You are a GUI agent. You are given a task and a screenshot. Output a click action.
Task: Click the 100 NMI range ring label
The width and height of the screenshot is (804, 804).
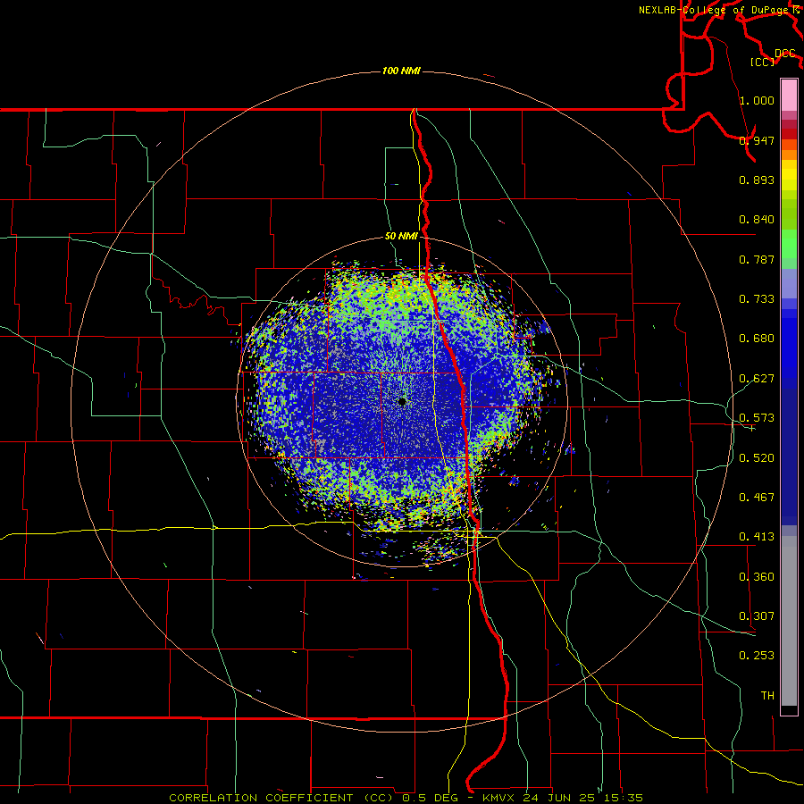(401, 71)
